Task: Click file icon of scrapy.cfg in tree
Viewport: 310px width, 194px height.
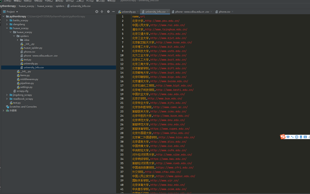Action: pos(15,91)
